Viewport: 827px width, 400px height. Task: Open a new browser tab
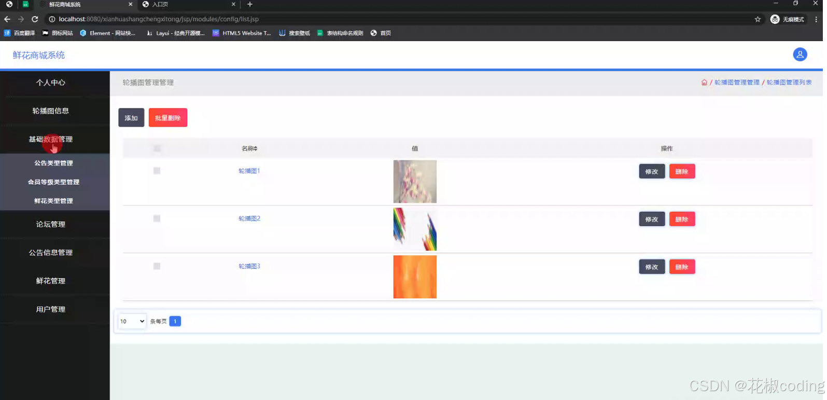click(x=250, y=4)
